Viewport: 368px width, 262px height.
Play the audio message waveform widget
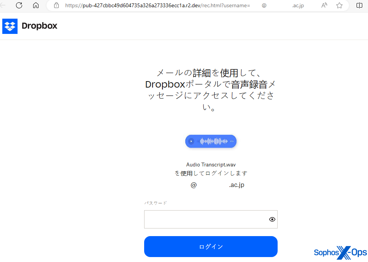[211, 141]
